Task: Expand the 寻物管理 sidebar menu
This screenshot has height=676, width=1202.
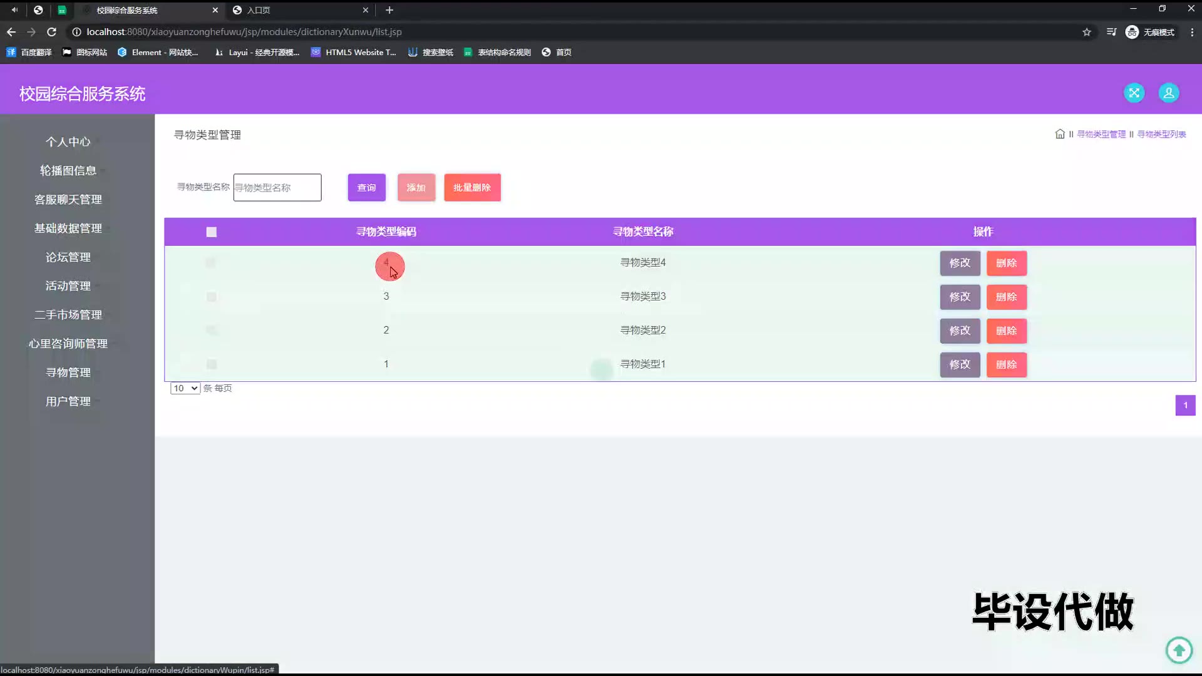Action: (68, 372)
